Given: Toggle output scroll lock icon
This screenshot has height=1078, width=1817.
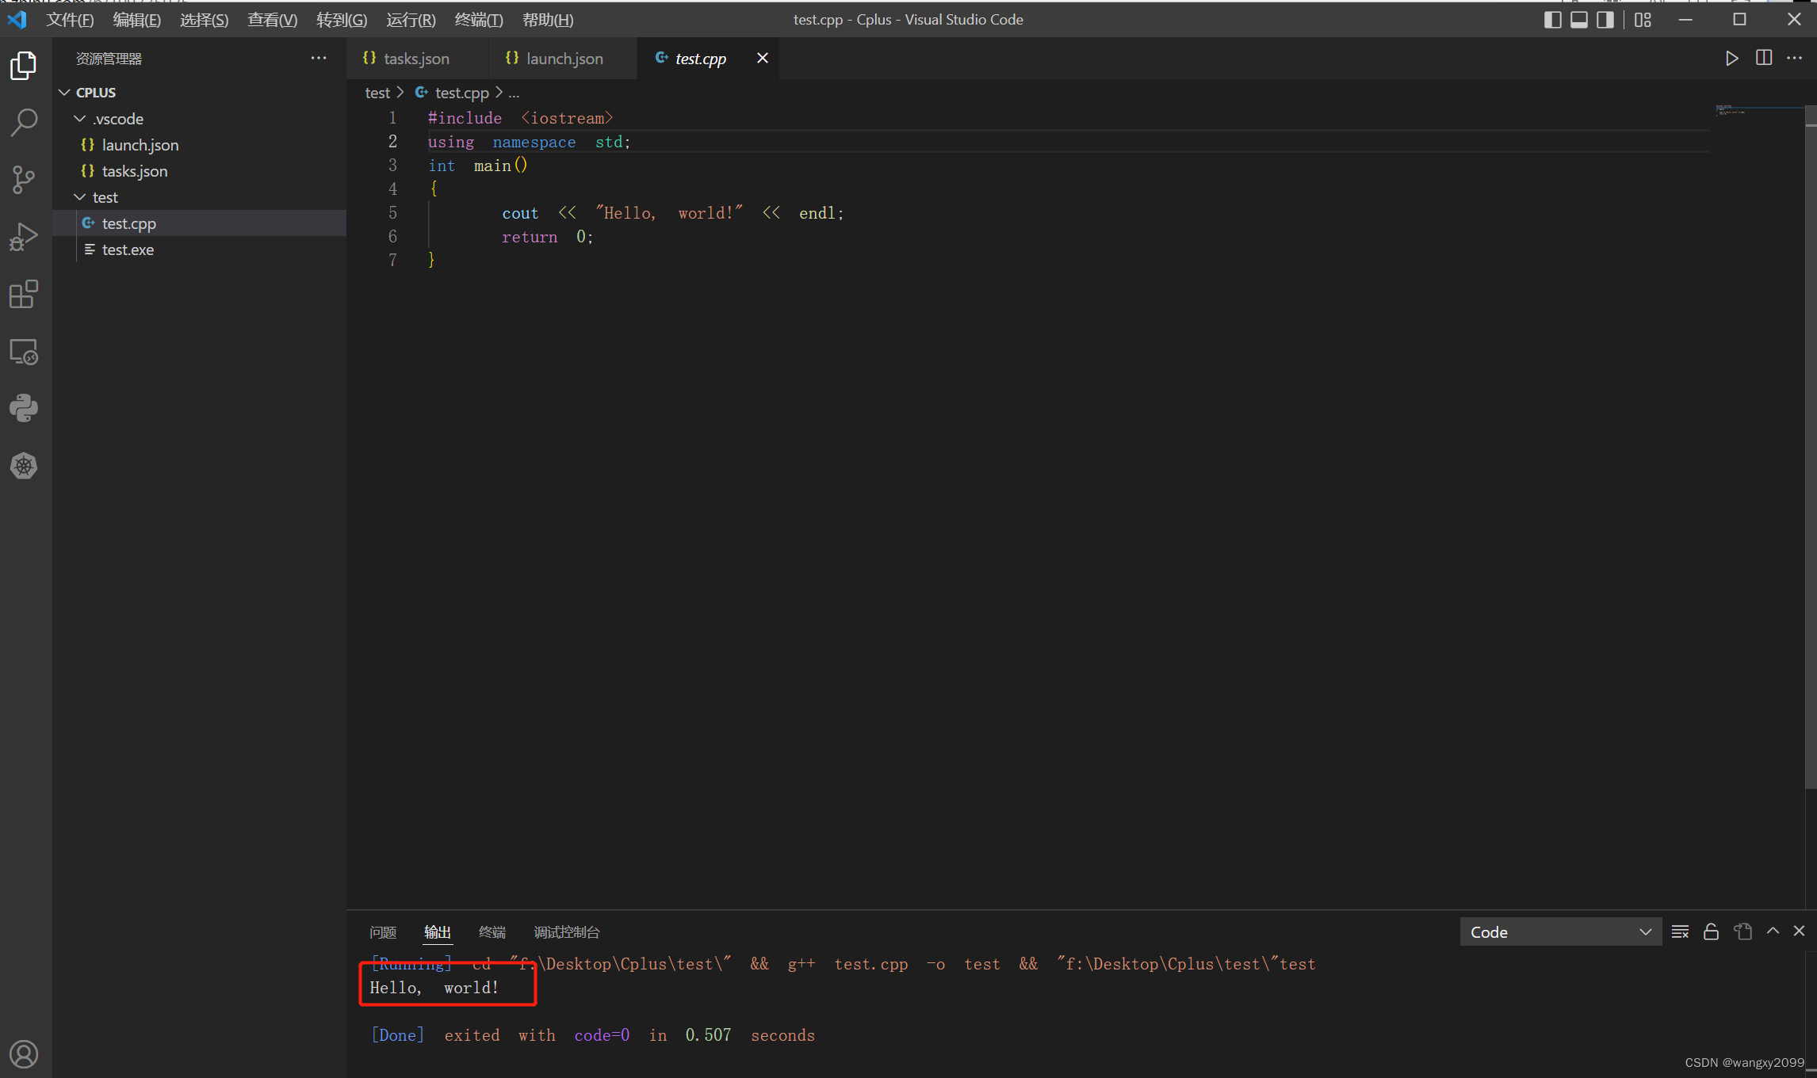Looking at the screenshot, I should point(1711,931).
